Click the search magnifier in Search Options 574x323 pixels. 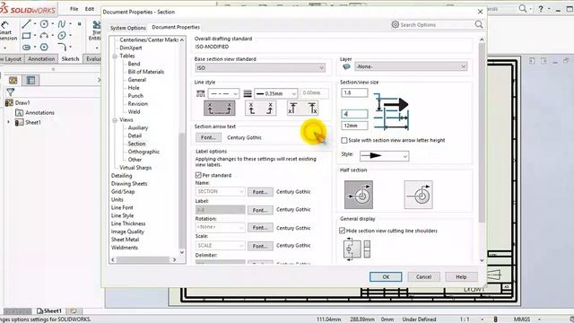478,24
